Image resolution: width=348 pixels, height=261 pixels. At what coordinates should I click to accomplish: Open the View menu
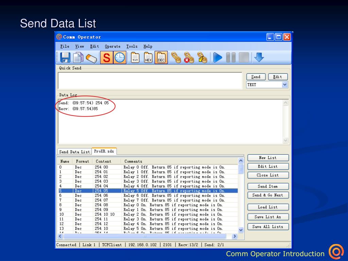80,46
